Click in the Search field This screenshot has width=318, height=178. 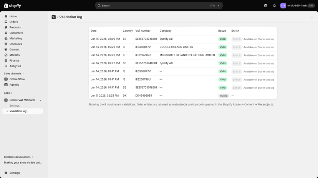159,6
